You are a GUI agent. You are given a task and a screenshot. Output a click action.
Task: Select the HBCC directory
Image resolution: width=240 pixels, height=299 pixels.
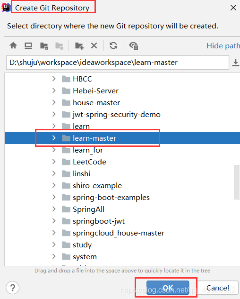tap(82, 79)
